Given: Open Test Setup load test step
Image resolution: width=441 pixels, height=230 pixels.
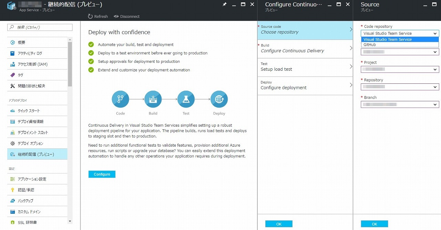Looking at the screenshot, I should (305, 67).
